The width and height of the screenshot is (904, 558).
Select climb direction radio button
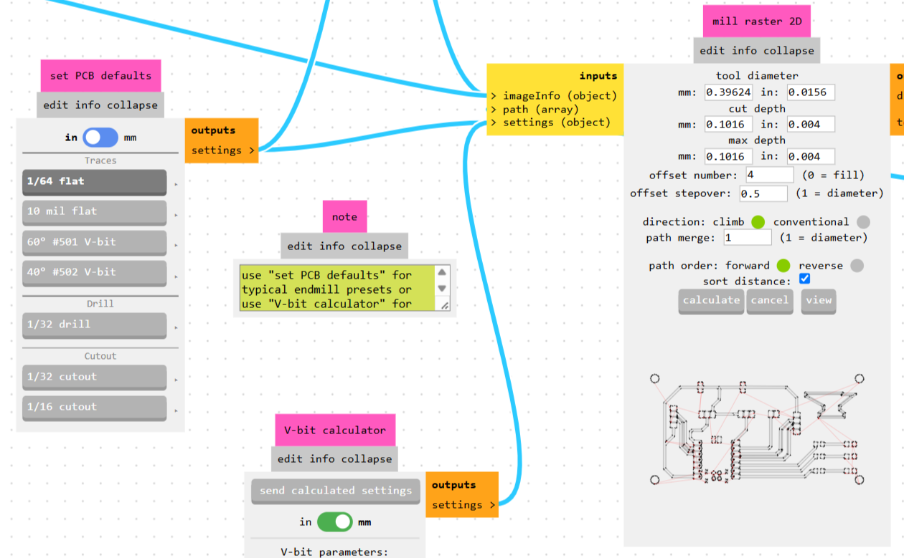[x=758, y=222]
